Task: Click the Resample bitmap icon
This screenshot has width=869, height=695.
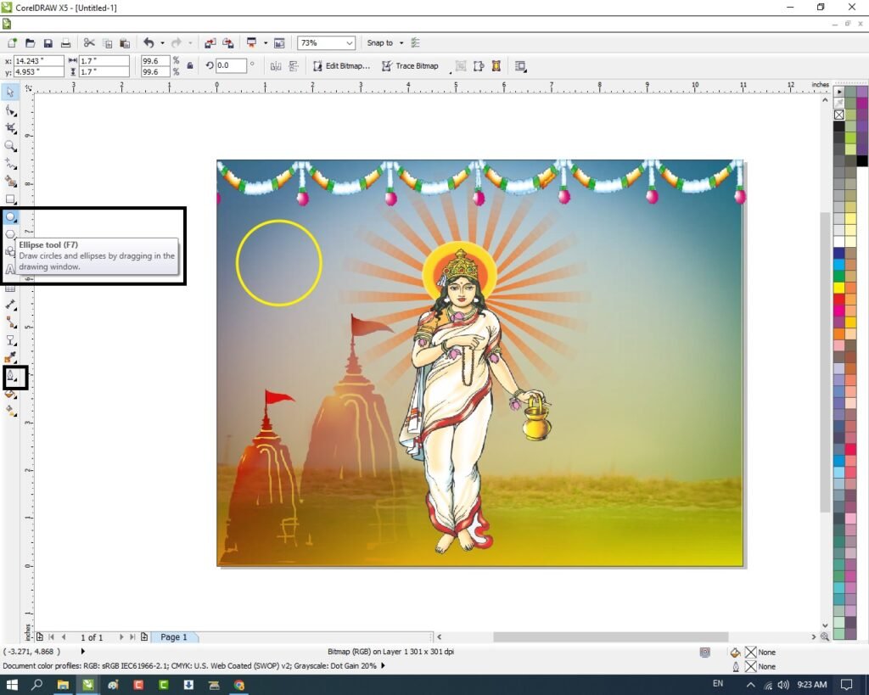Action: [x=461, y=66]
